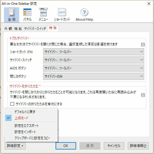Click the トグルサイドバー group heading
Viewport: 154px width, 154px height.
click(x=19, y=38)
